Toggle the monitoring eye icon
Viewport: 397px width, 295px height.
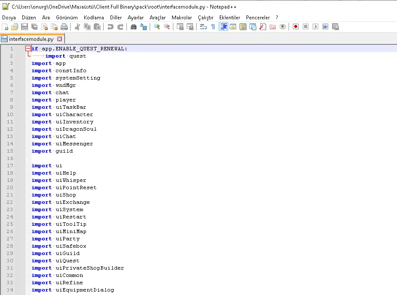click(283, 27)
